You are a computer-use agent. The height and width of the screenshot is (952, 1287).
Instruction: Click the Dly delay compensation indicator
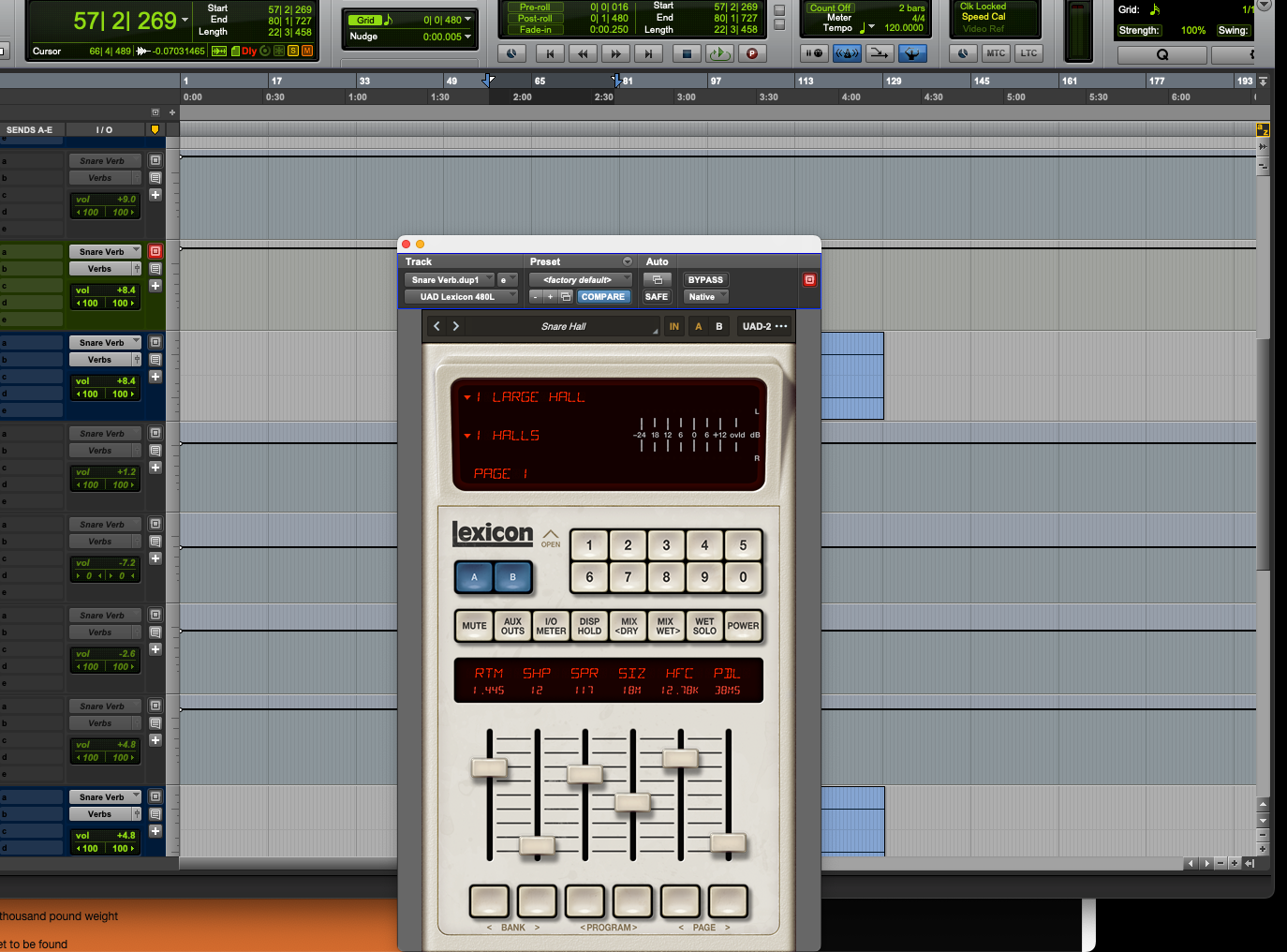coord(249,52)
